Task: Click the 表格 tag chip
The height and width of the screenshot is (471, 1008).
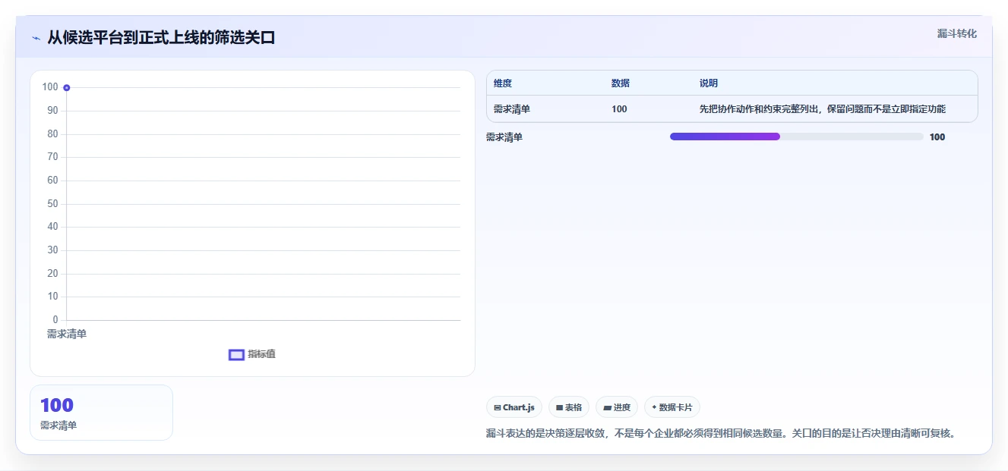Action: tap(569, 407)
